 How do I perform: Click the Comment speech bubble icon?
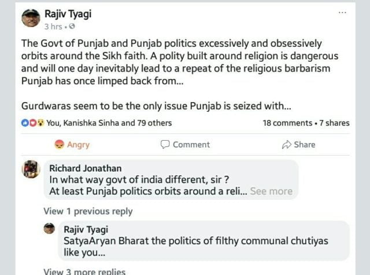165,144
